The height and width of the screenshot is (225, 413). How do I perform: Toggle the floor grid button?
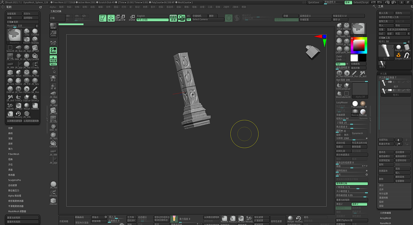pos(53,59)
